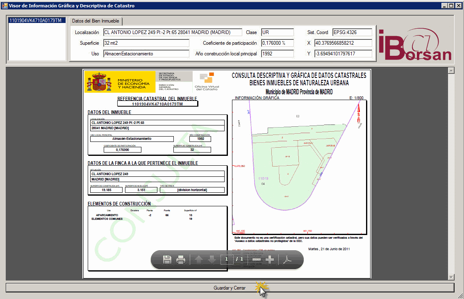The height and width of the screenshot is (299, 464).
Task: Click the '11019' parcel label on map
Action: point(263,178)
